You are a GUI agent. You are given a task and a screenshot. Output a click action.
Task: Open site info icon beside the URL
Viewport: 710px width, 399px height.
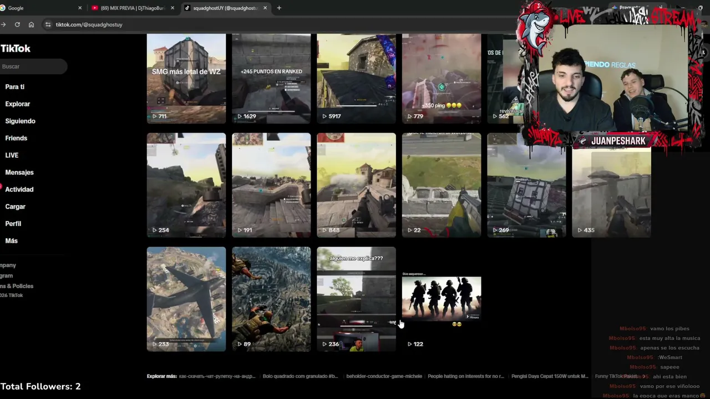pyautogui.click(x=48, y=24)
